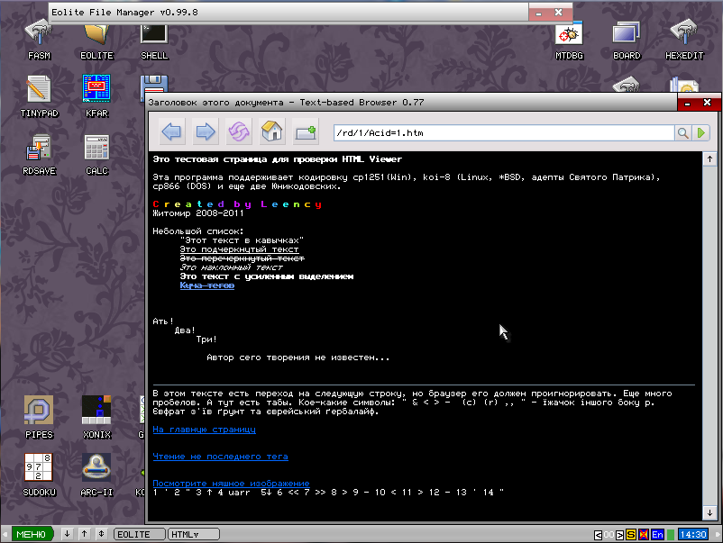Click the 'Посмотрите наше изображение' link
723x543 pixels.
(231, 484)
